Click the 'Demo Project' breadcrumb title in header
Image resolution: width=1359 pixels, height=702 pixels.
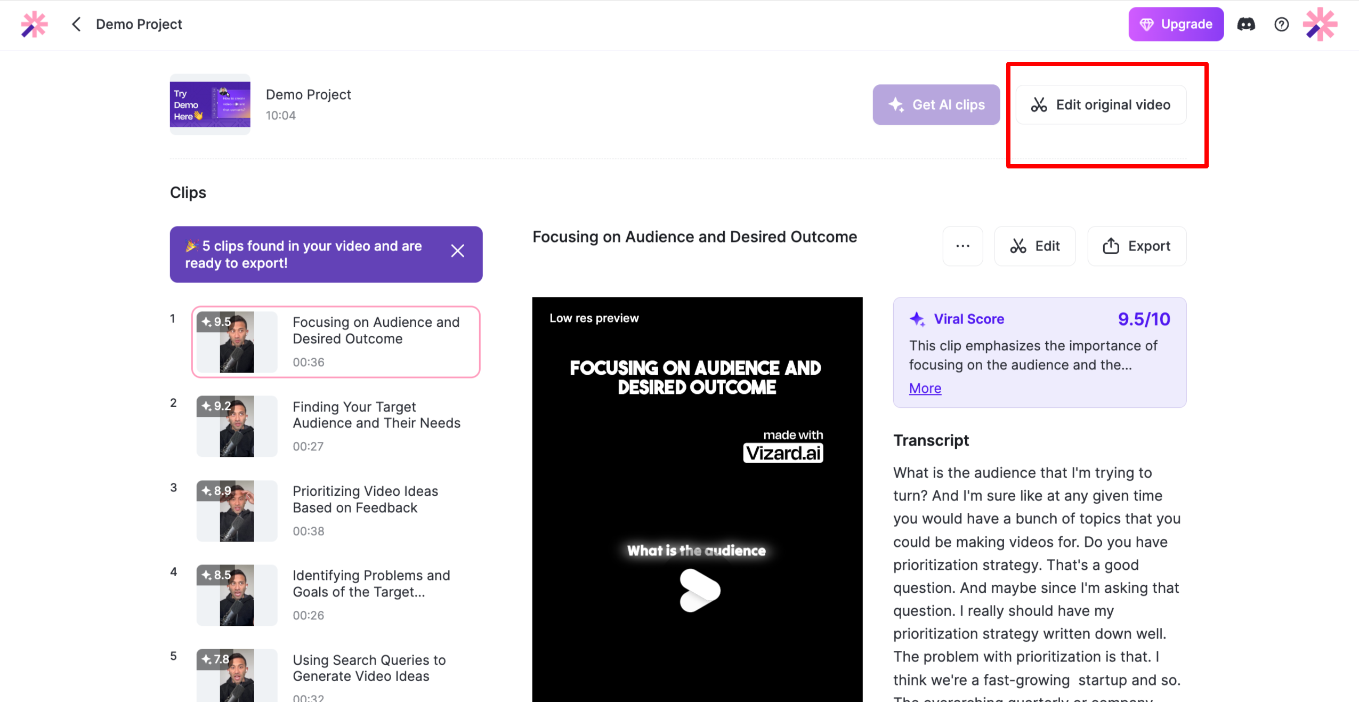139,24
